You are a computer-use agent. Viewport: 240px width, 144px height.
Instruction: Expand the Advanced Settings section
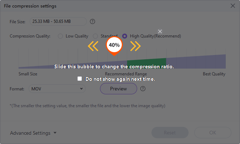(33, 133)
